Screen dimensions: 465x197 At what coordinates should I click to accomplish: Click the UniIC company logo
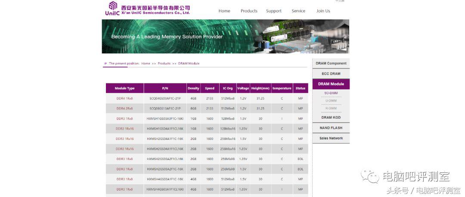(147, 9)
